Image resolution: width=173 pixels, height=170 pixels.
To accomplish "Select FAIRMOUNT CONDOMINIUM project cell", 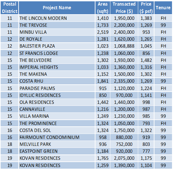I will (57, 137).
